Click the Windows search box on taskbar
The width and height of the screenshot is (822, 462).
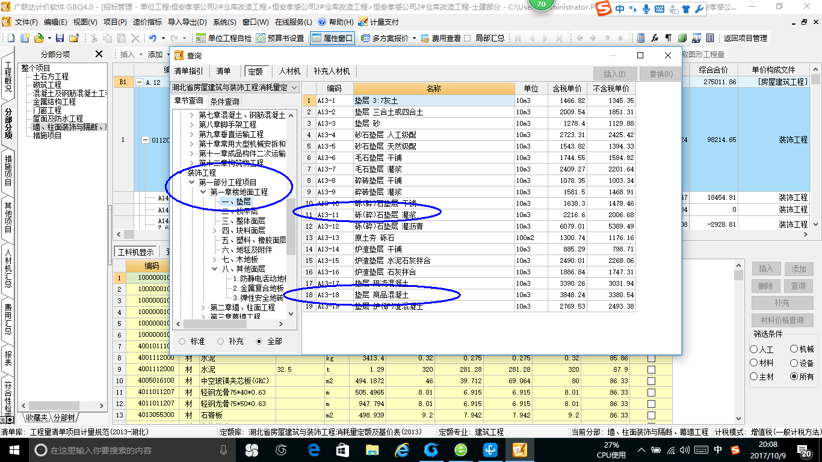coord(132,450)
